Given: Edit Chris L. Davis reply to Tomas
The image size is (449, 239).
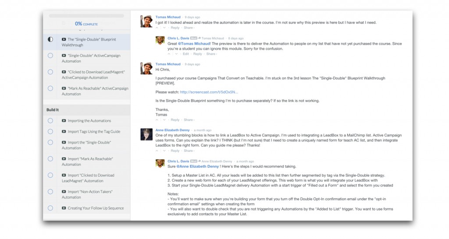Looking at the screenshot, I should pyautogui.click(x=186, y=54).
